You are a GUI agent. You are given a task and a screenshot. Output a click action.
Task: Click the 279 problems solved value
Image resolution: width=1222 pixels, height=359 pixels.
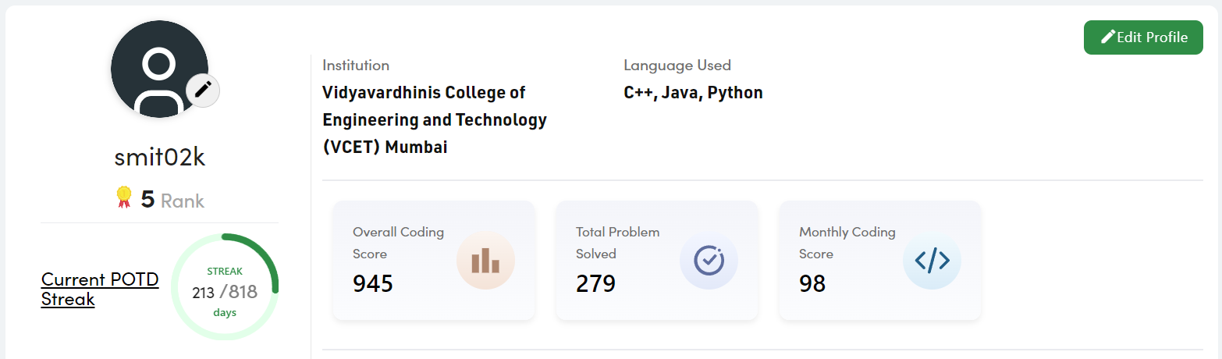(x=596, y=283)
